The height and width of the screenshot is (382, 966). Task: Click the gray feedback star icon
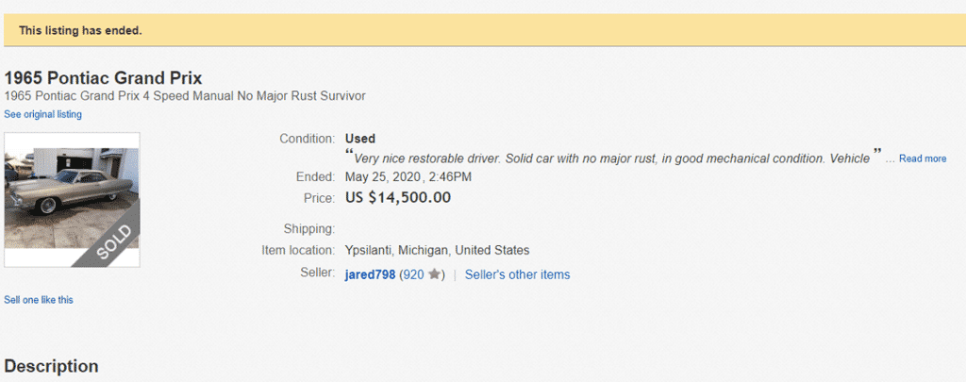(x=434, y=274)
